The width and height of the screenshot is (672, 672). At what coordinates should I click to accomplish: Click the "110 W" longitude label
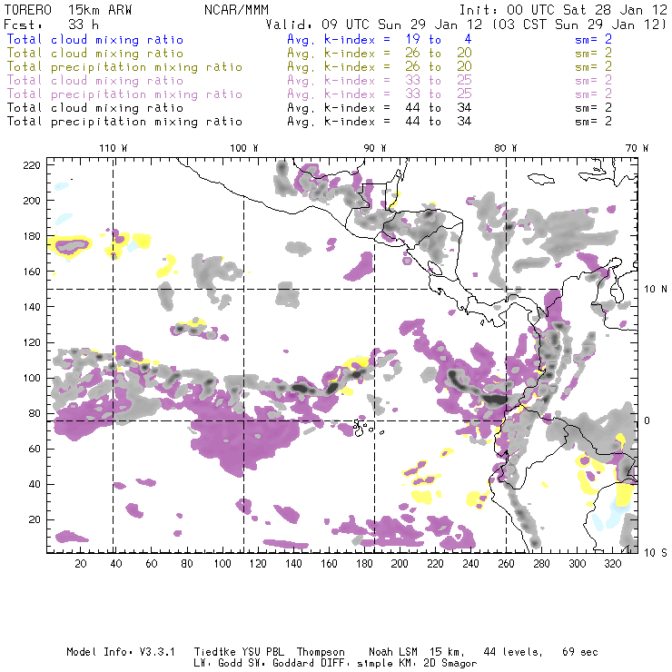pos(114,148)
